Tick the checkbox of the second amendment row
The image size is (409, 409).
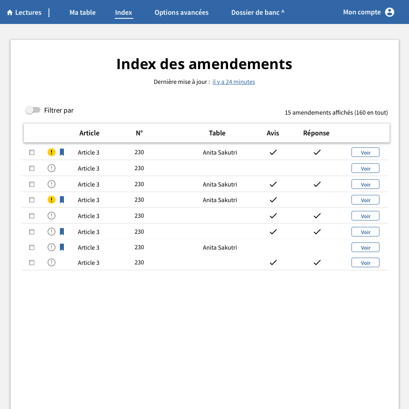[32, 169]
